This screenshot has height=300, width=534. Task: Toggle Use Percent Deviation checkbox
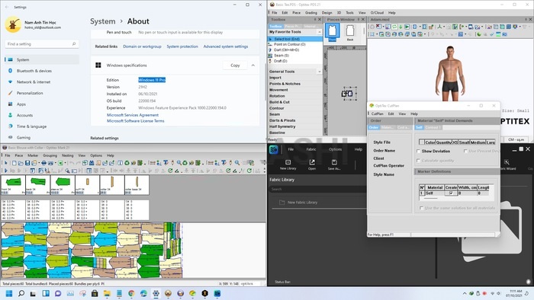(x=465, y=152)
